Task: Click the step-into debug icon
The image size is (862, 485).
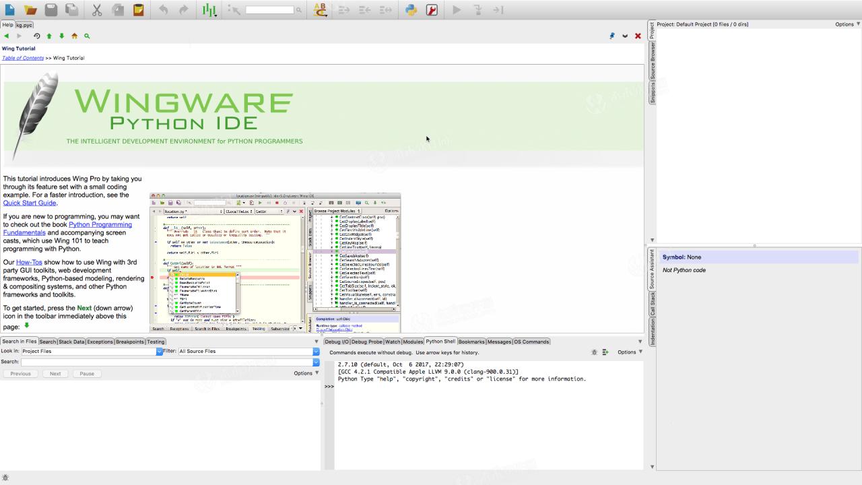Action: (477, 10)
